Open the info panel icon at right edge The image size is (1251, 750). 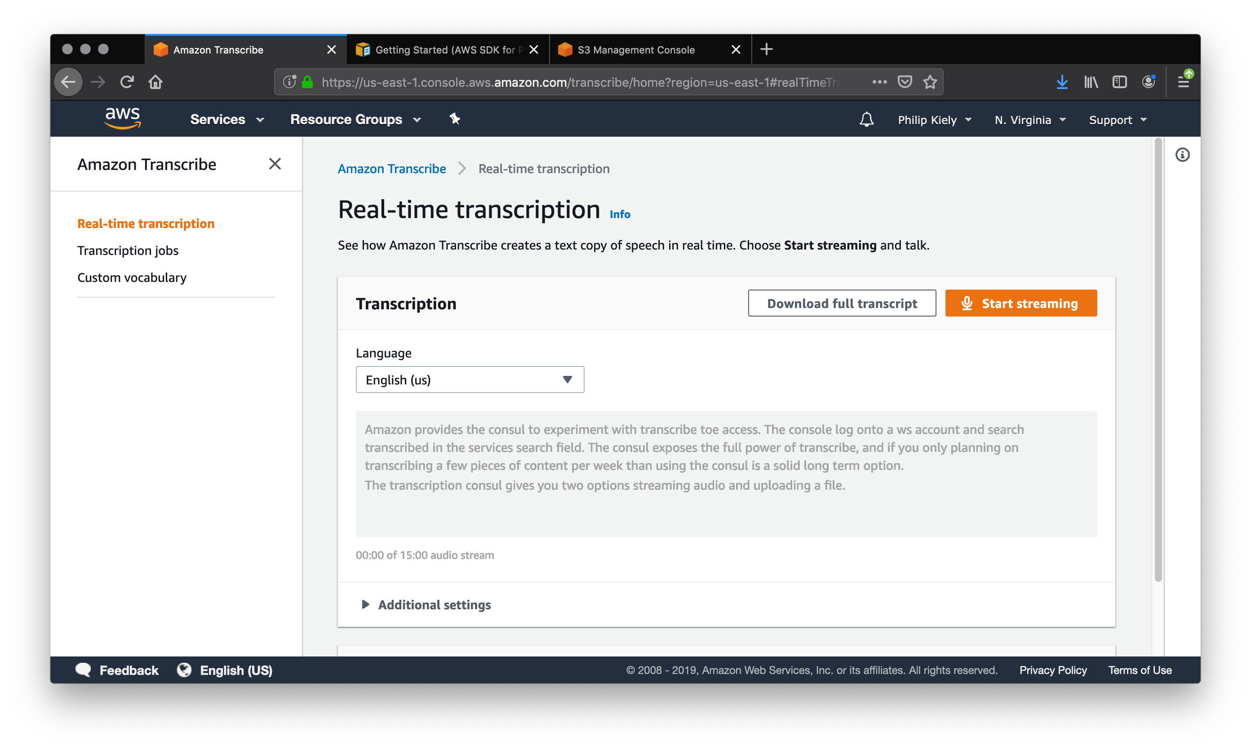tap(1182, 155)
